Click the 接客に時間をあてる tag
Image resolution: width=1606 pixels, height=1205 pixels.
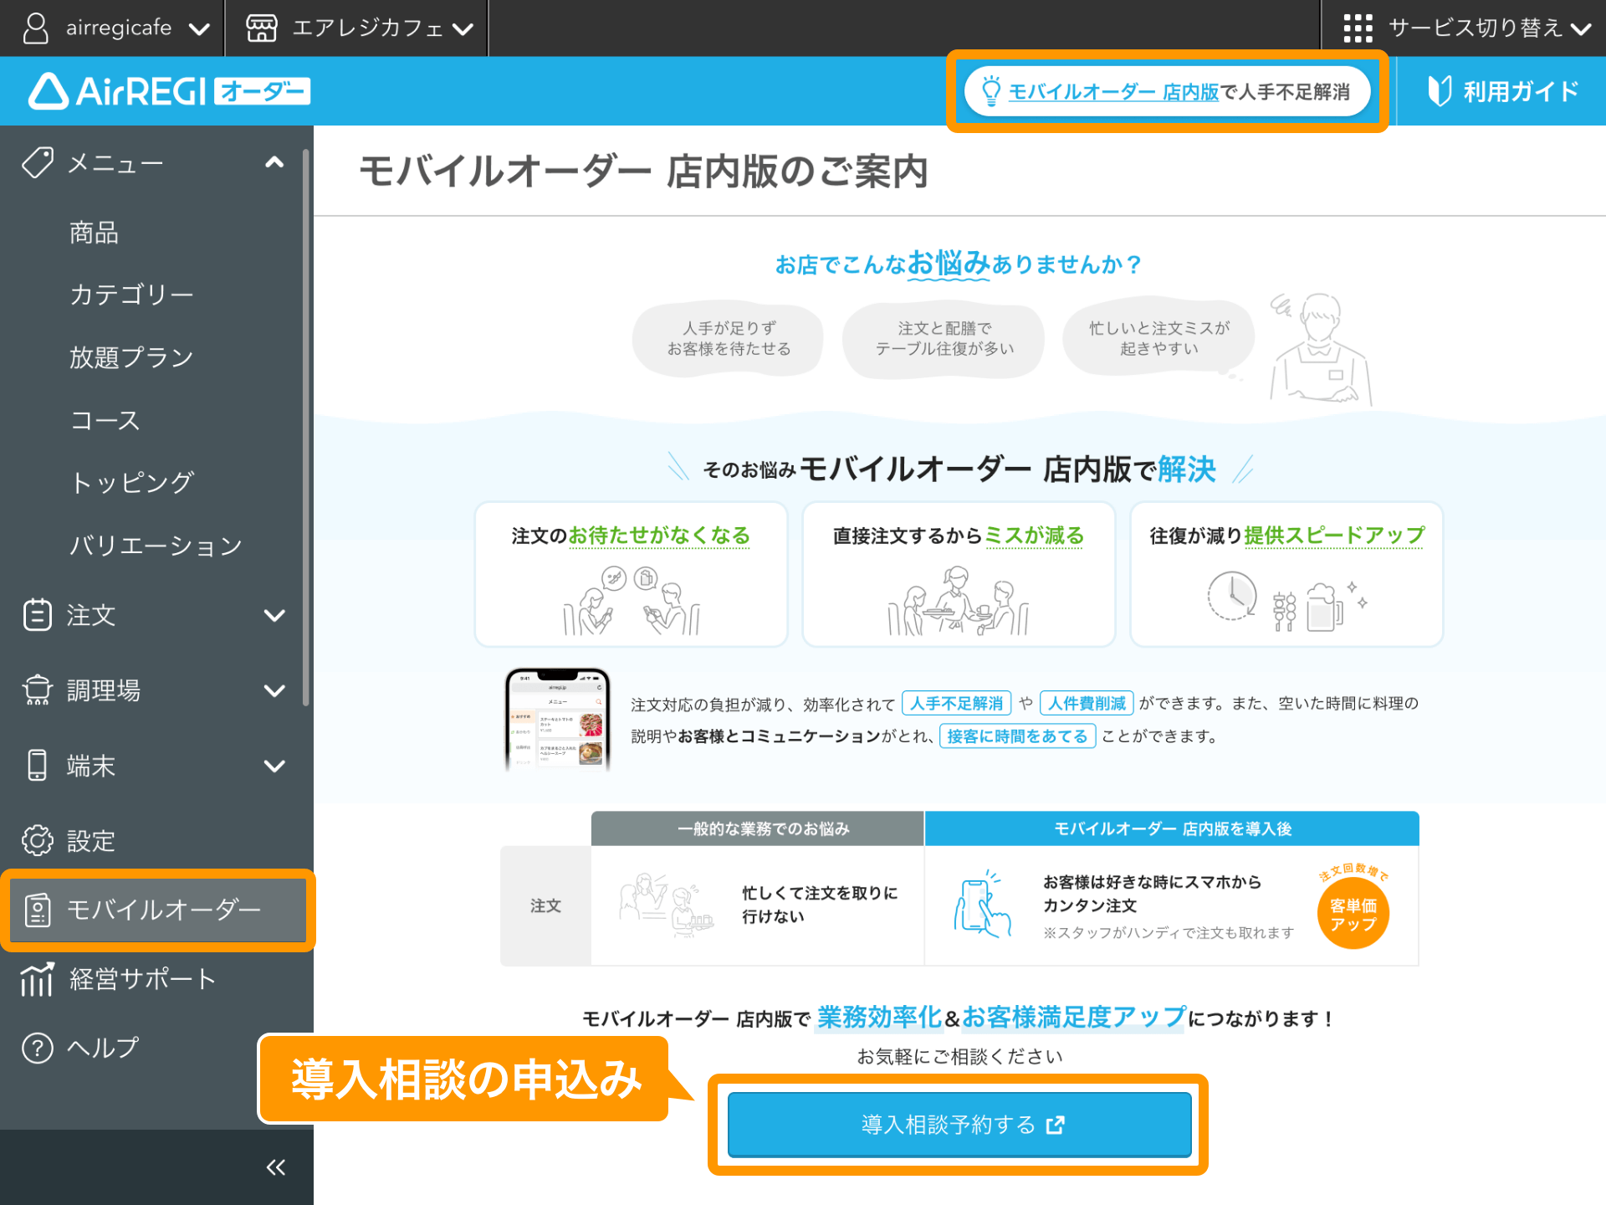1018,736
